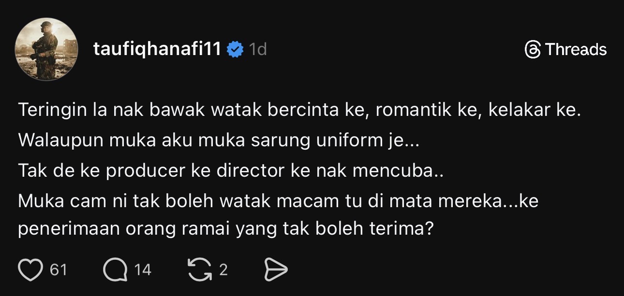Click the Threads wordmark text

click(x=576, y=49)
